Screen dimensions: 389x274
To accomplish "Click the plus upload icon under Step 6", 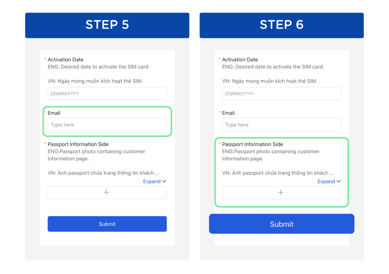I will click(281, 193).
